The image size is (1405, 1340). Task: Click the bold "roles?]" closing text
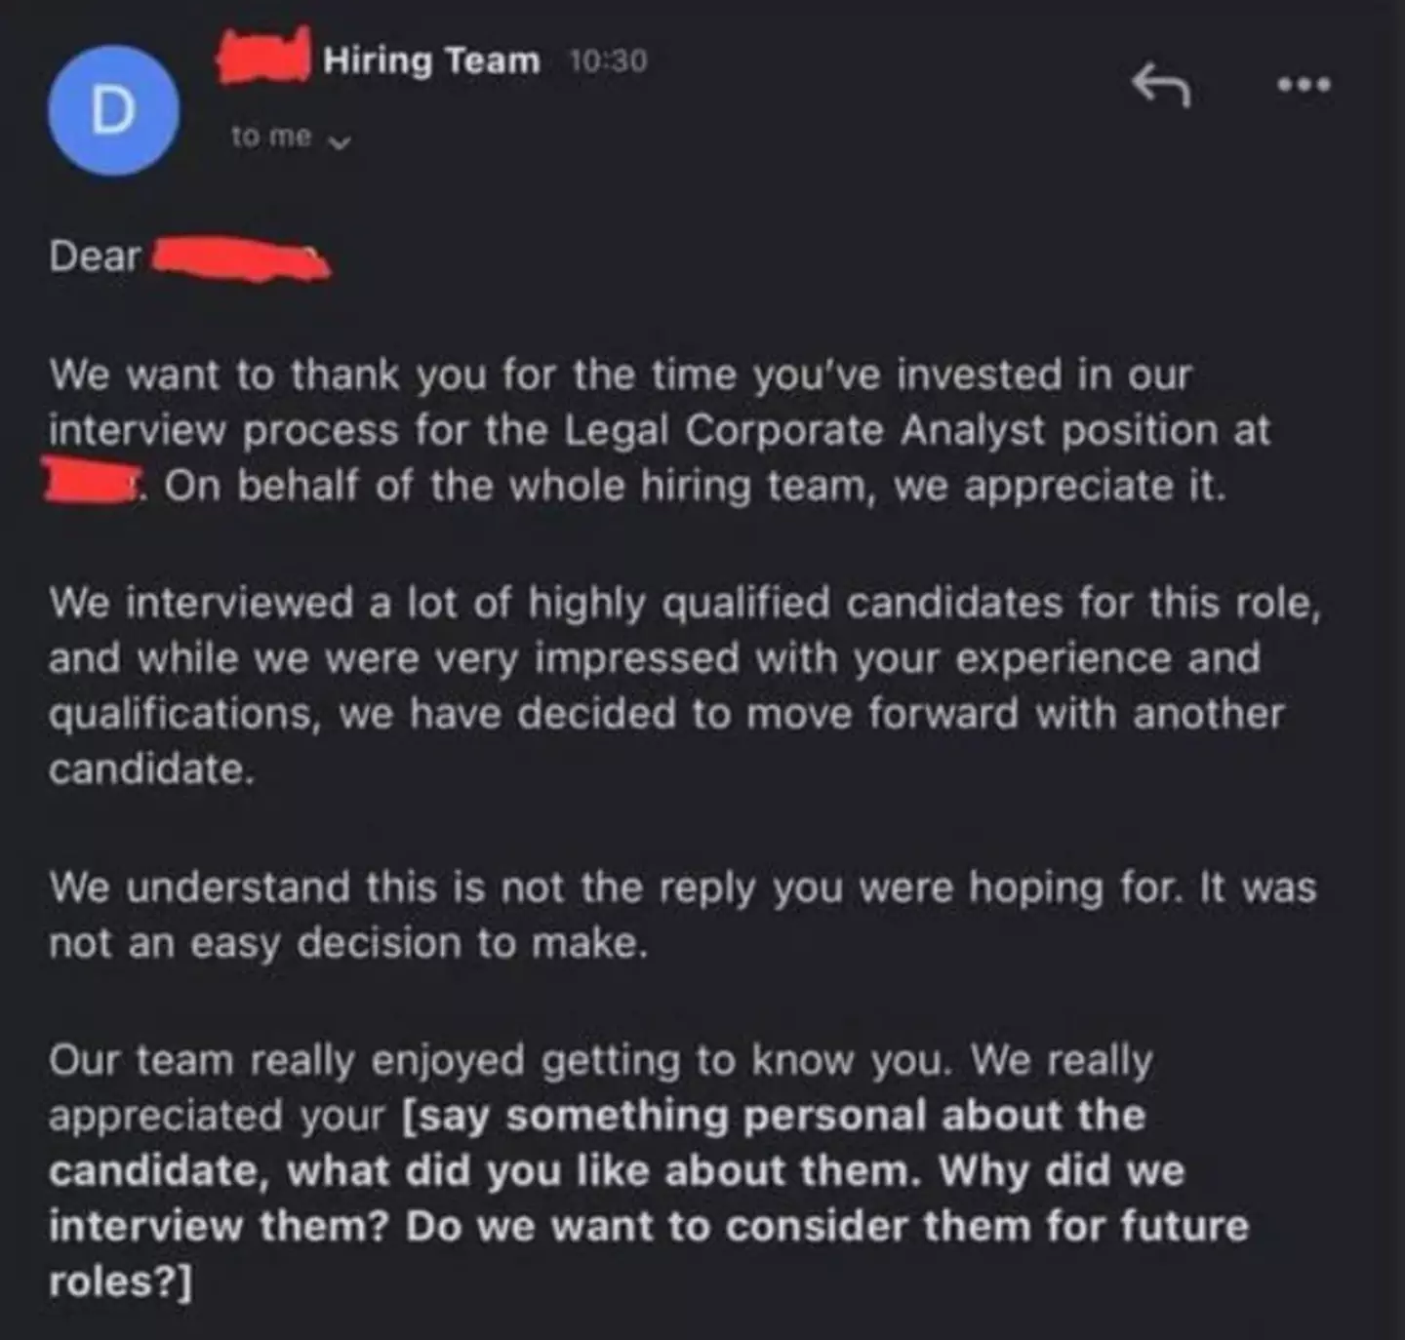point(121,1281)
